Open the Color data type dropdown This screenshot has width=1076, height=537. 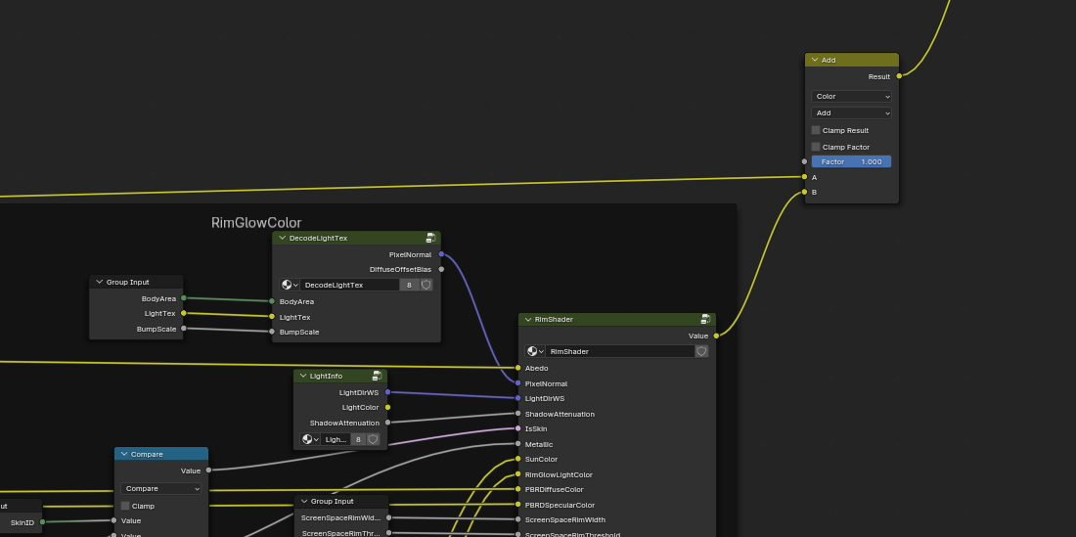pos(851,97)
